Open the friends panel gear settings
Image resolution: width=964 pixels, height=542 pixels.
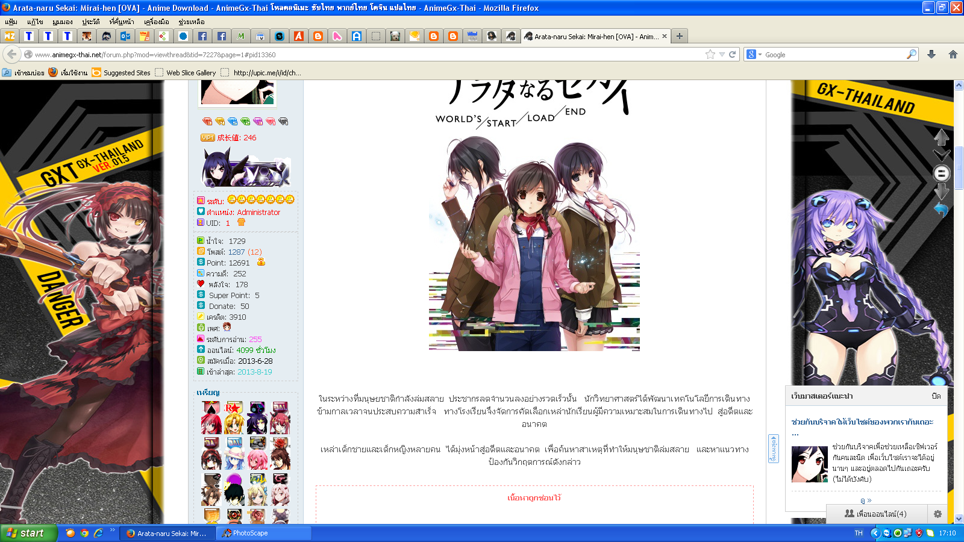pyautogui.click(x=937, y=514)
